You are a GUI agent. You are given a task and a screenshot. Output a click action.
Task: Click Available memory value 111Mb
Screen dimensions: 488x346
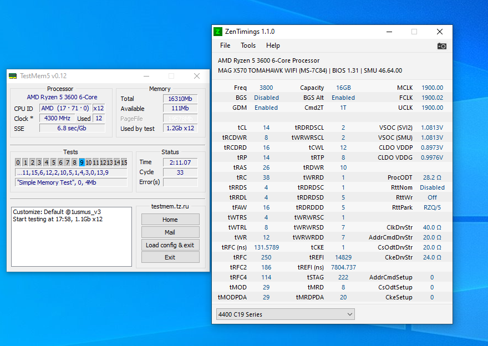pyautogui.click(x=180, y=108)
